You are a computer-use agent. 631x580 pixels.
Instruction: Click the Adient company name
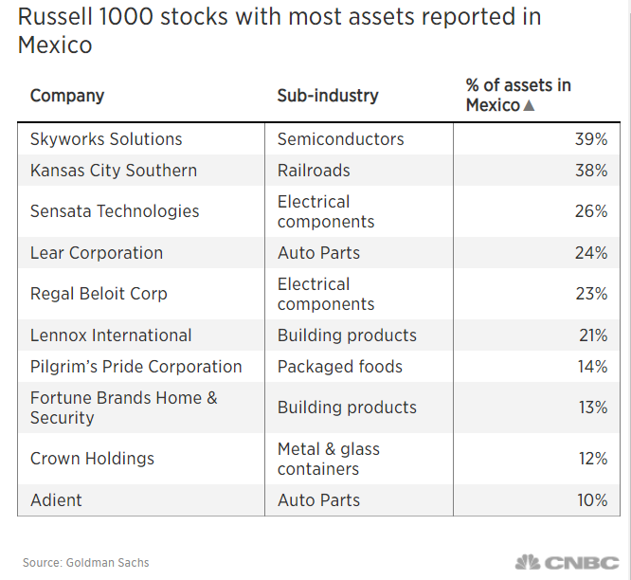point(57,500)
